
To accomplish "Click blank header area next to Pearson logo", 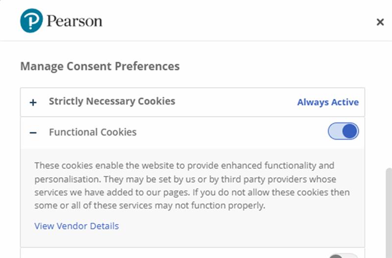I will click(x=235, y=21).
